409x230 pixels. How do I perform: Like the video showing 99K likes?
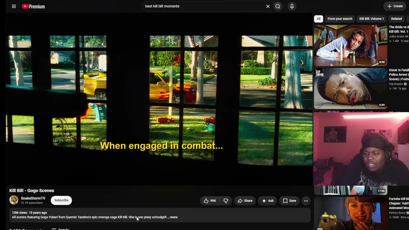tap(210, 201)
